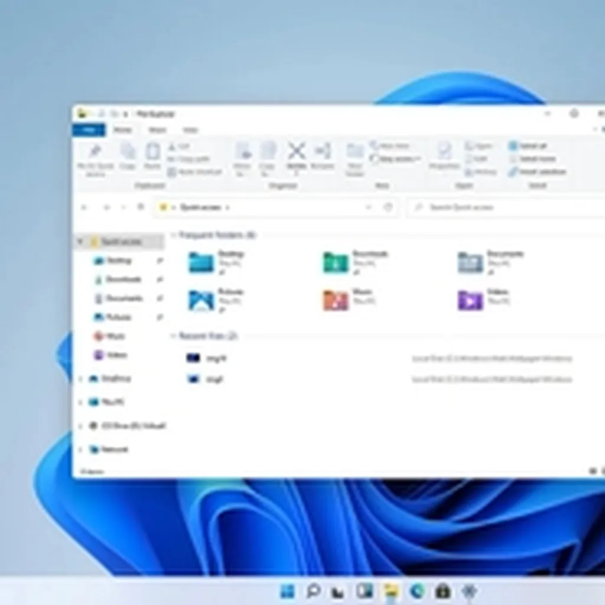
Task: Open the Music folder tile in Frequent folders
Action: tap(349, 300)
